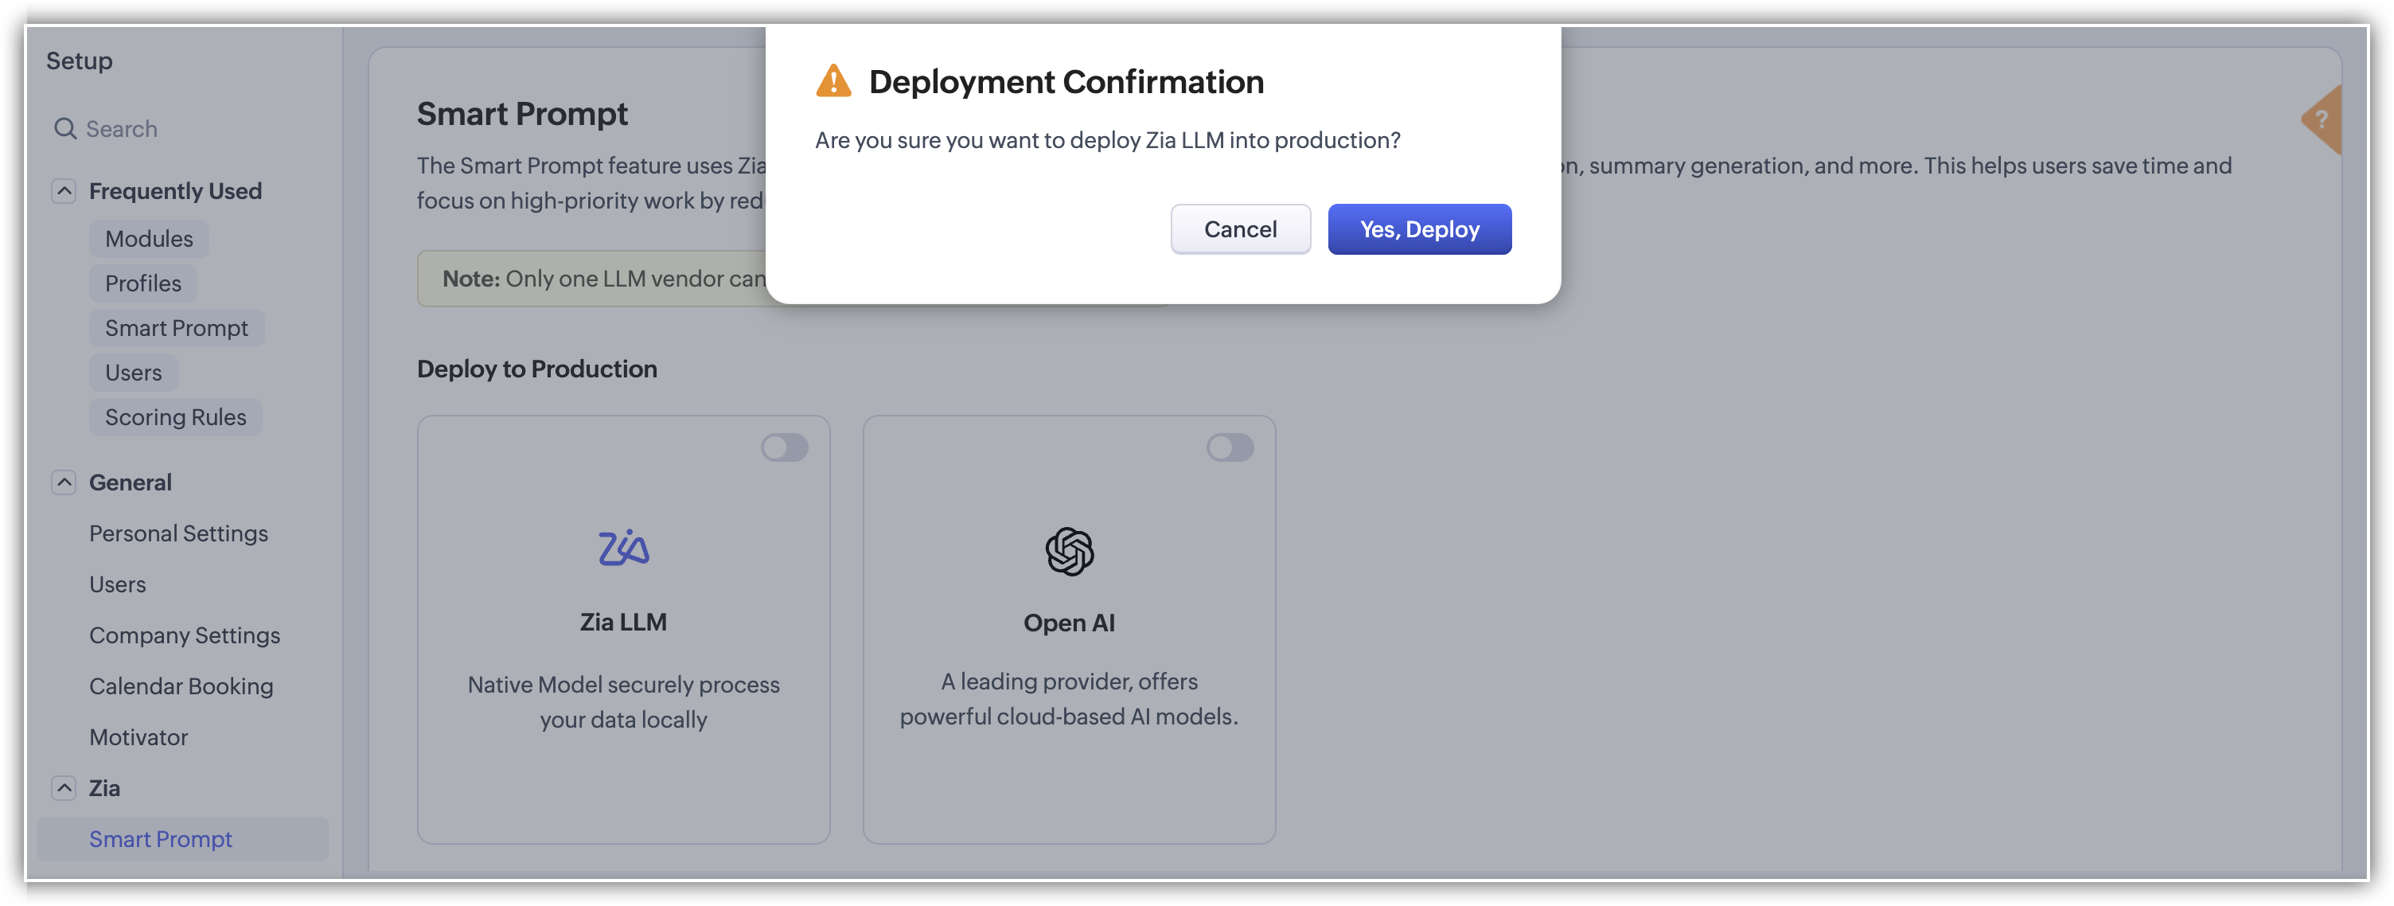This screenshot has height=906, width=2394.
Task: Open the Scoring Rules shortcut
Action: tap(176, 417)
